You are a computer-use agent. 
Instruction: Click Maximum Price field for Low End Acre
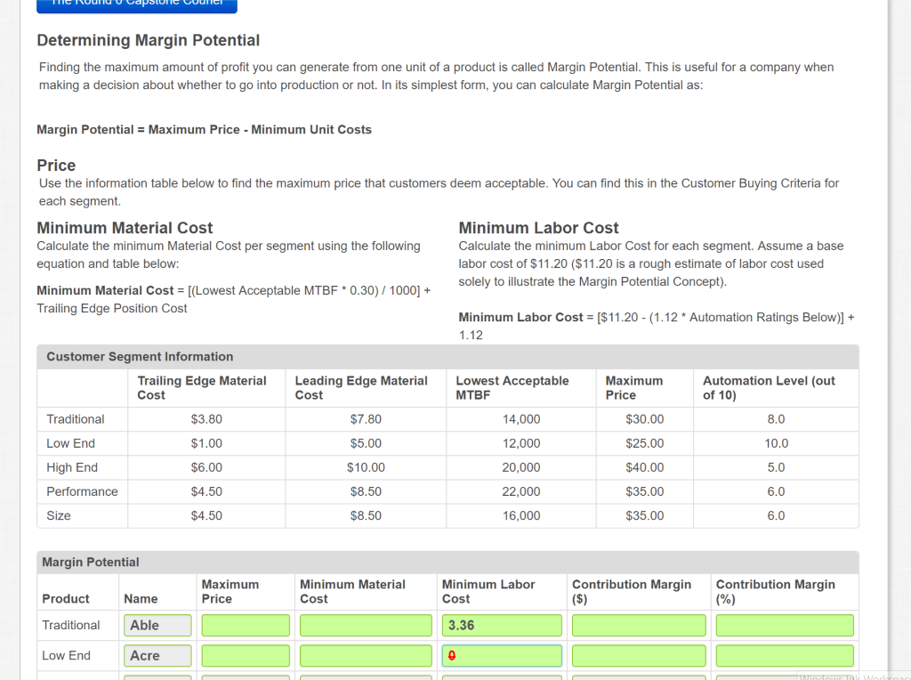pos(246,656)
